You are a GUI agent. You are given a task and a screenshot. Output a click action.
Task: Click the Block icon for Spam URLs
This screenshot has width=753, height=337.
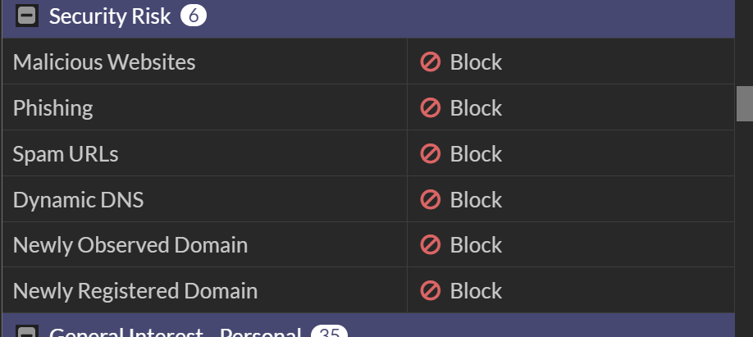click(x=431, y=154)
